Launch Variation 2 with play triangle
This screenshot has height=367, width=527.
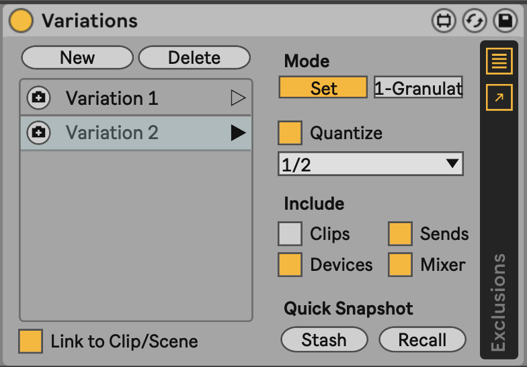pyautogui.click(x=238, y=132)
